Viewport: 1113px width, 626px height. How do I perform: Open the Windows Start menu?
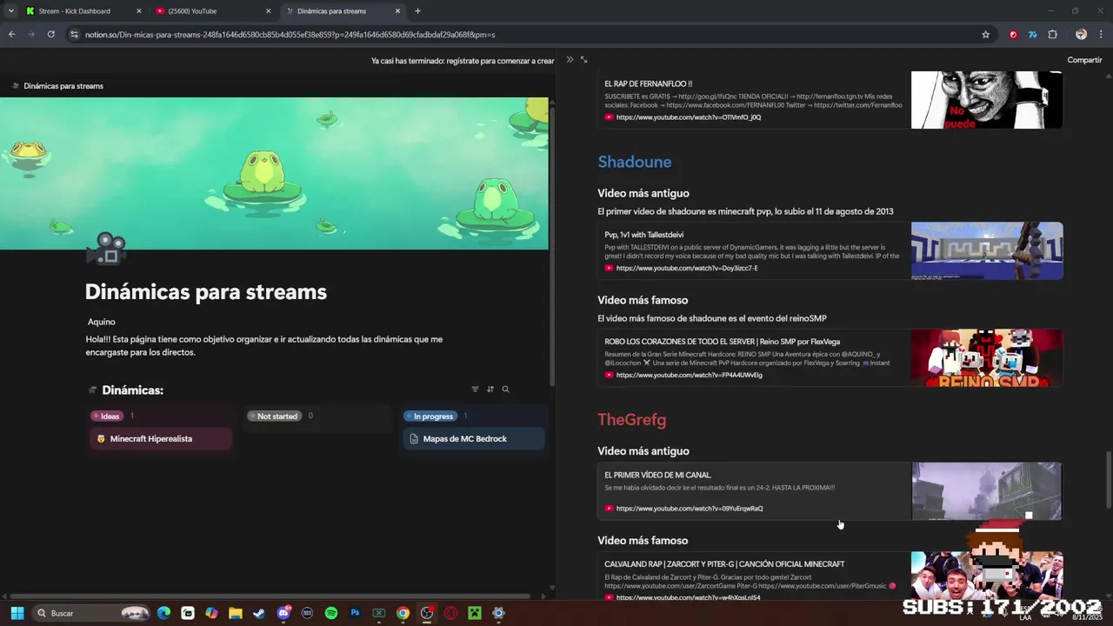click(x=17, y=613)
